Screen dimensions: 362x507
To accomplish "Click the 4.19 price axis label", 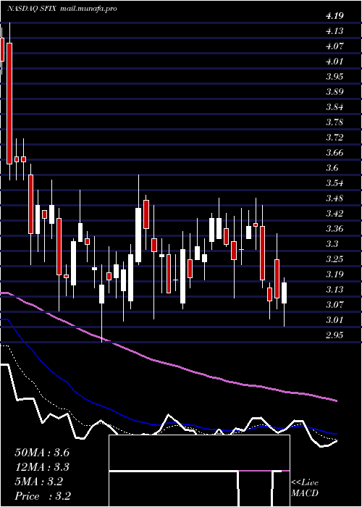I will (x=334, y=16).
